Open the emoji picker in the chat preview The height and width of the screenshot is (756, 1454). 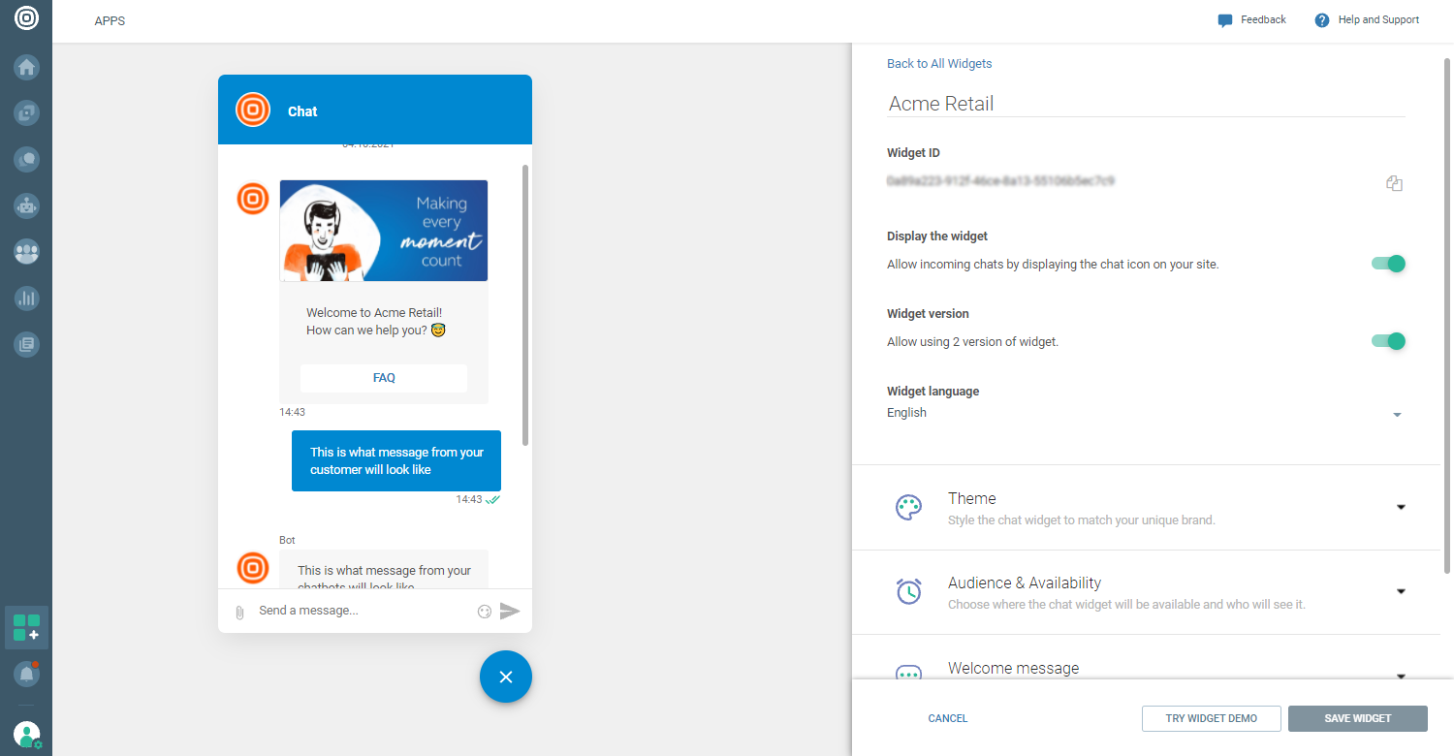pyautogui.click(x=485, y=612)
